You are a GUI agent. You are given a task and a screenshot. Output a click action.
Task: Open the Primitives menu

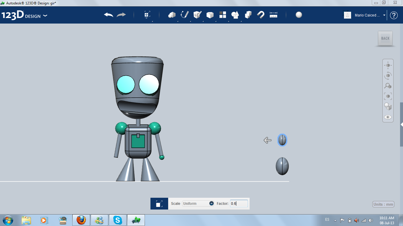point(172,15)
